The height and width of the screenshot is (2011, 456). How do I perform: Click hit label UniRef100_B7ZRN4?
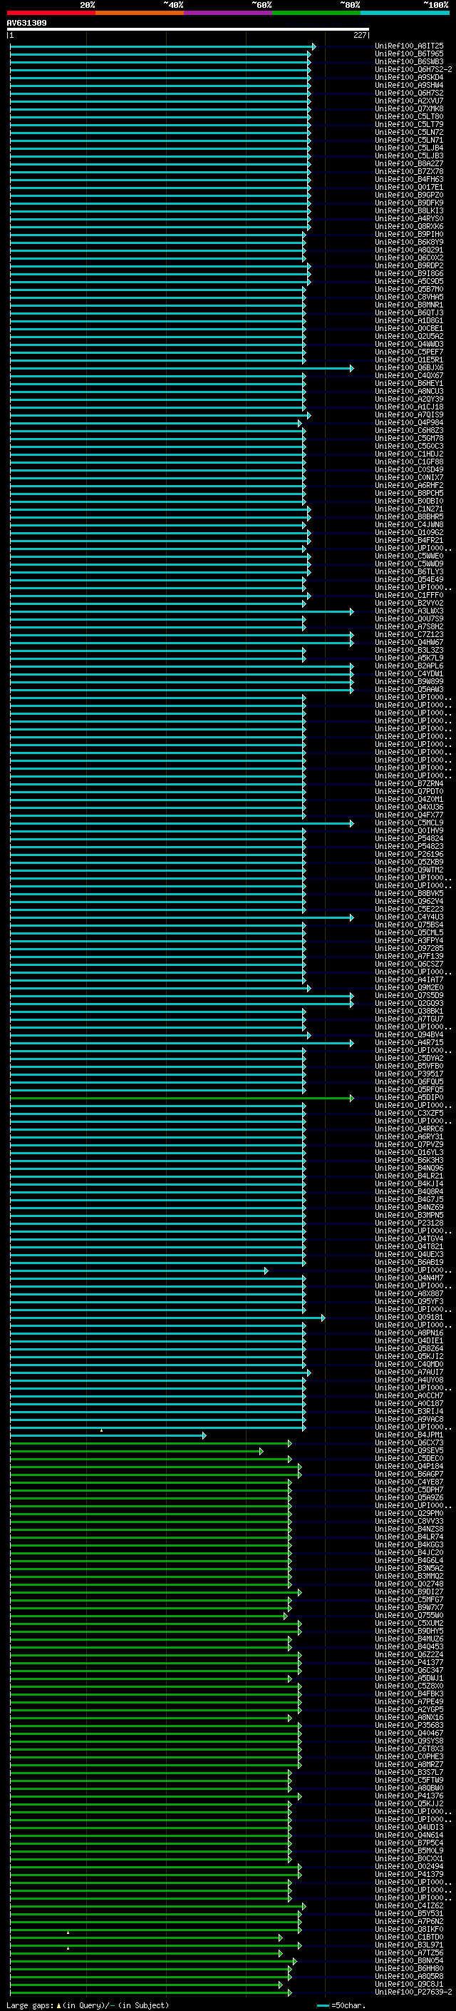409,784
